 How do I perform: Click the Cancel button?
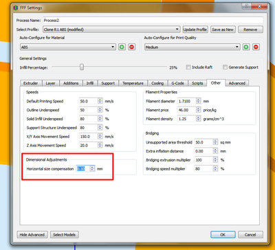tap(250, 235)
